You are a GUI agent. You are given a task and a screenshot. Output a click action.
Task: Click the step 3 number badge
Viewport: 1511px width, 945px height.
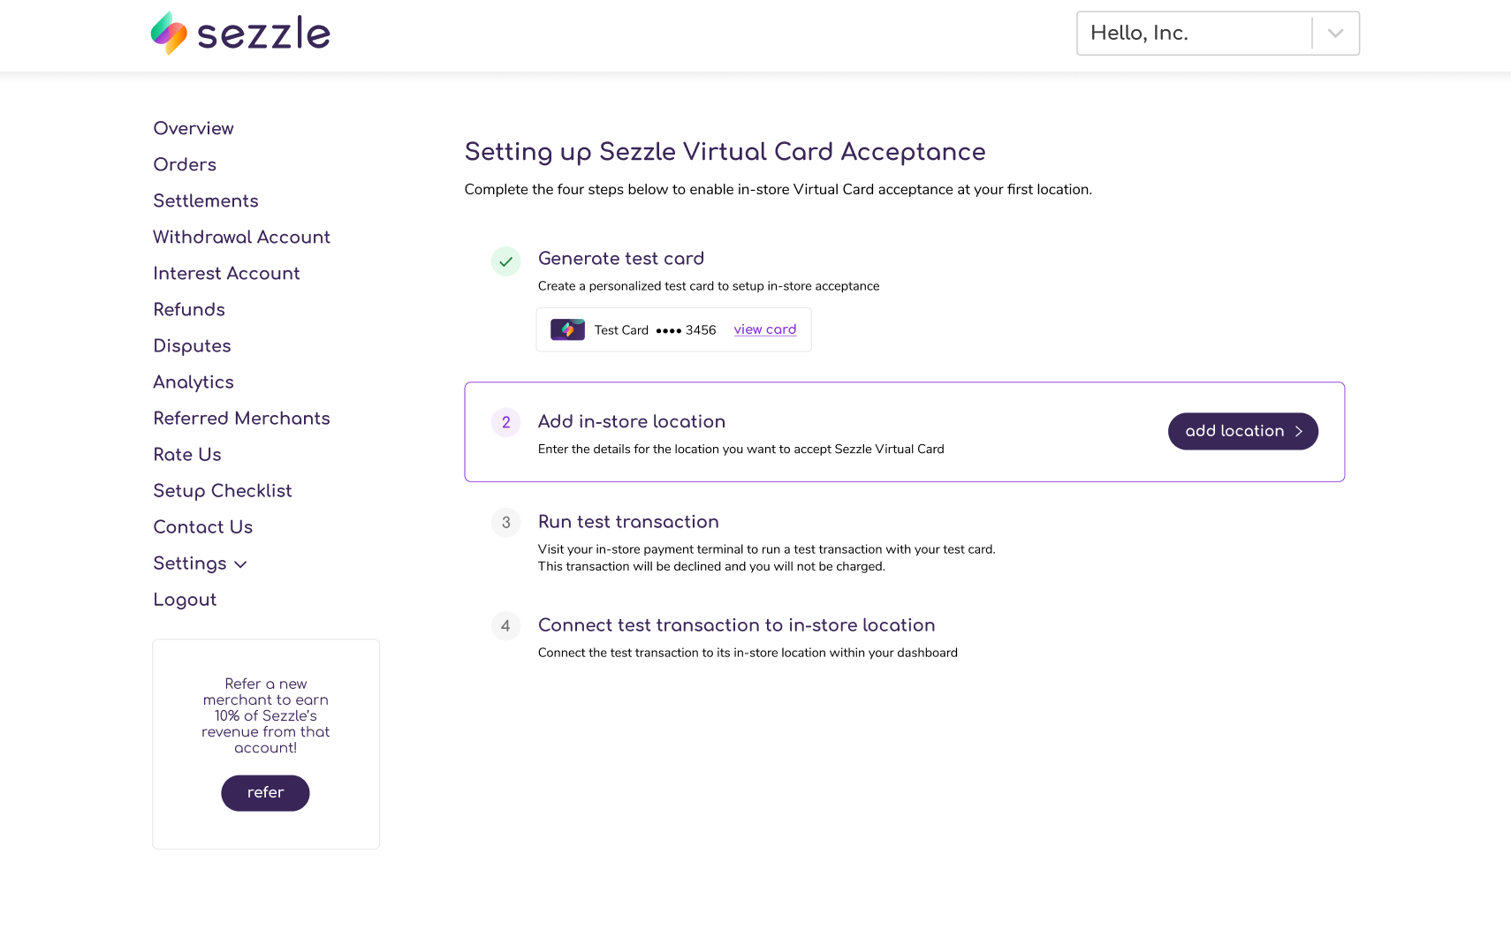[x=506, y=523]
